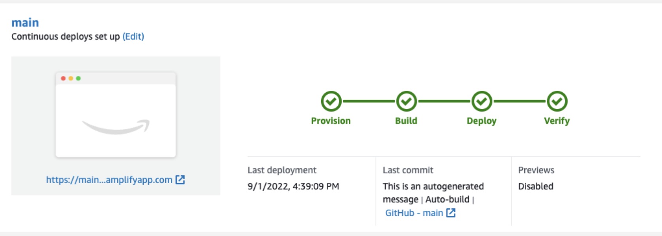Click external-link icon next to GitHub - main
The width and height of the screenshot is (662, 236).
pos(451,213)
